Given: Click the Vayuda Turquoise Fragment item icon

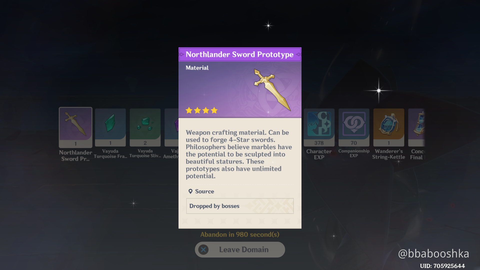Looking at the screenshot, I should (x=110, y=127).
